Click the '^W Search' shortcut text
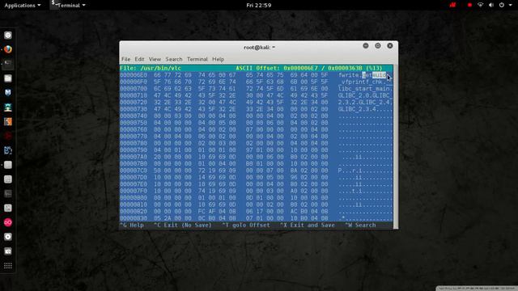 [x=360, y=226]
